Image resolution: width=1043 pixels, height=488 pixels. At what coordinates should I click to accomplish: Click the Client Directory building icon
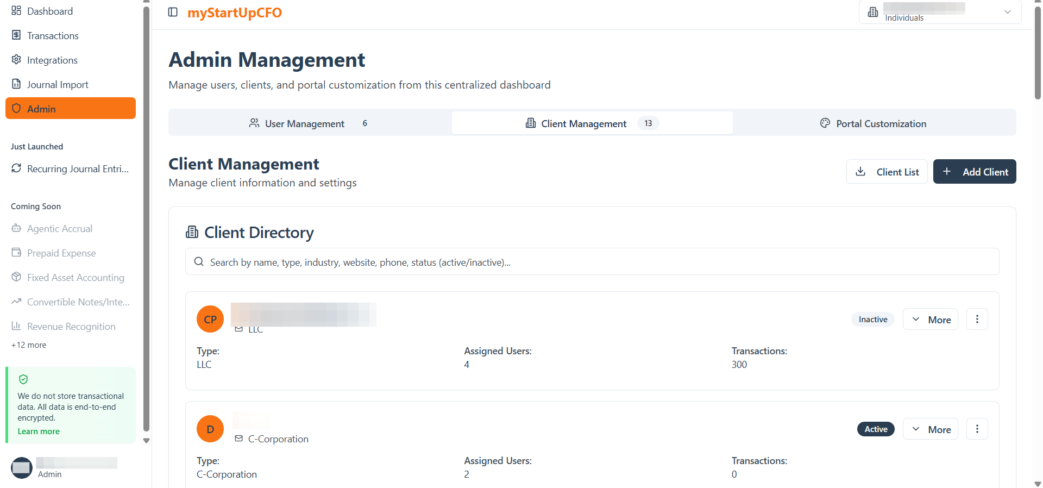click(192, 232)
